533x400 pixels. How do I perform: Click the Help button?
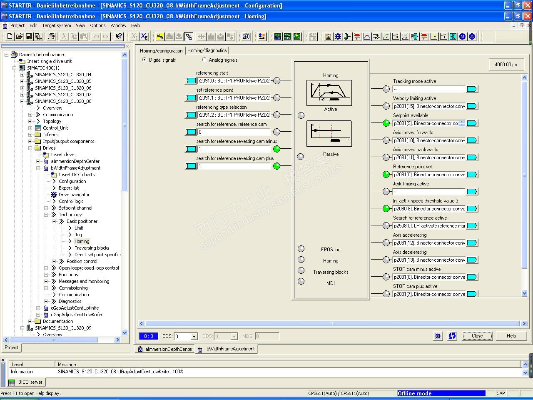(x=511, y=336)
